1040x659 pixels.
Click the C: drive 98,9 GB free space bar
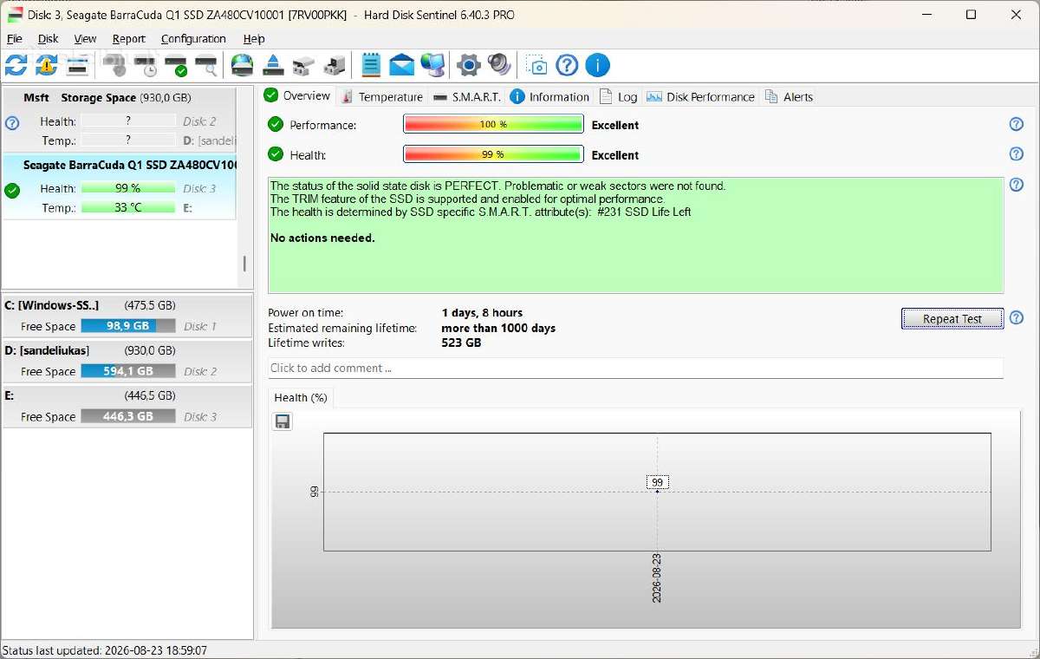point(128,326)
